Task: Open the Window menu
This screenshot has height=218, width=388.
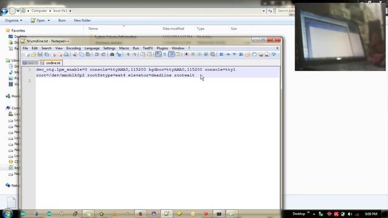Action: coord(178,48)
